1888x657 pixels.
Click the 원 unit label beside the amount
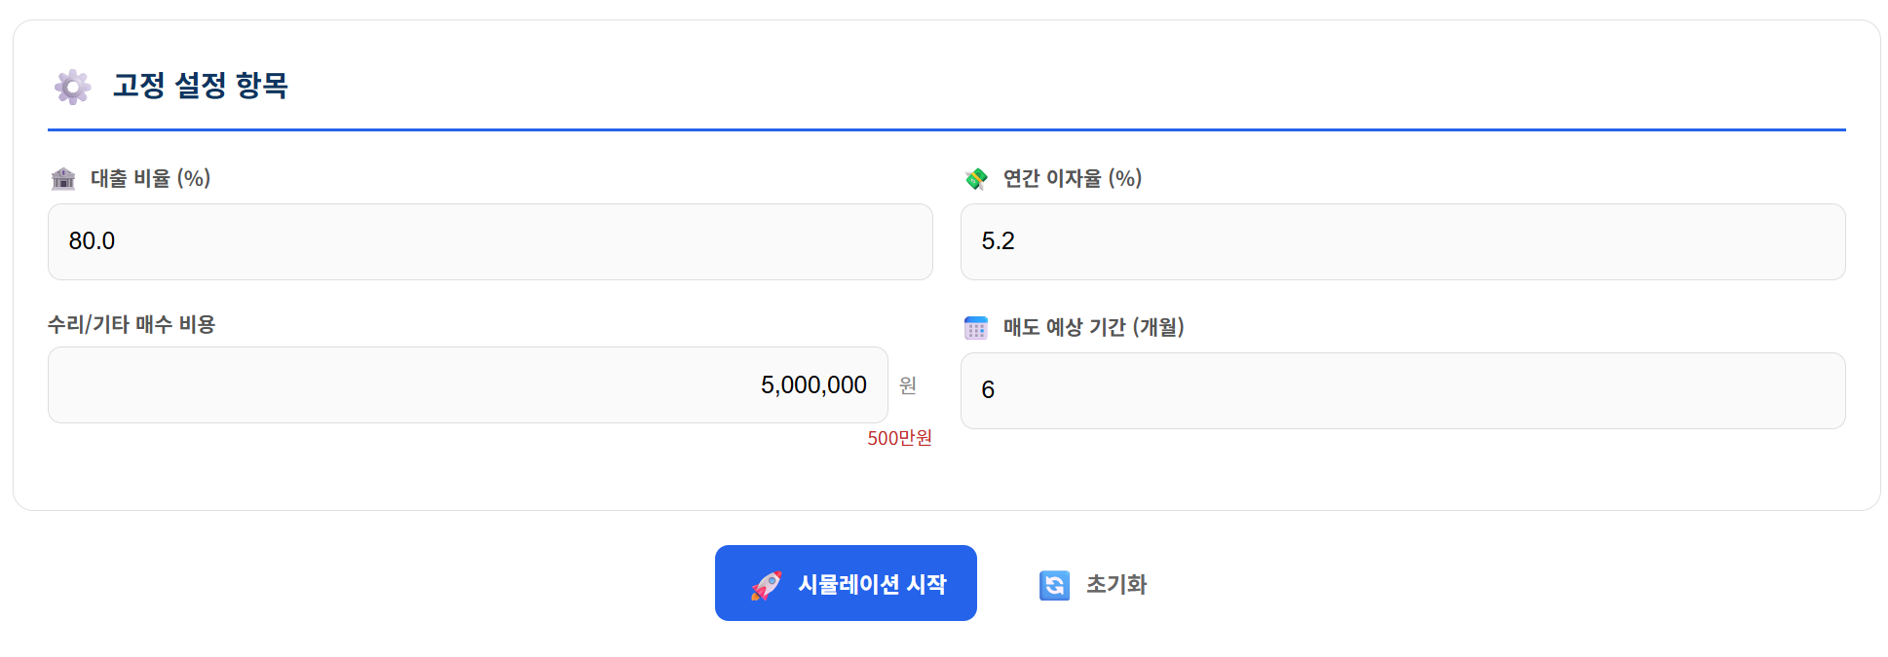[910, 385]
